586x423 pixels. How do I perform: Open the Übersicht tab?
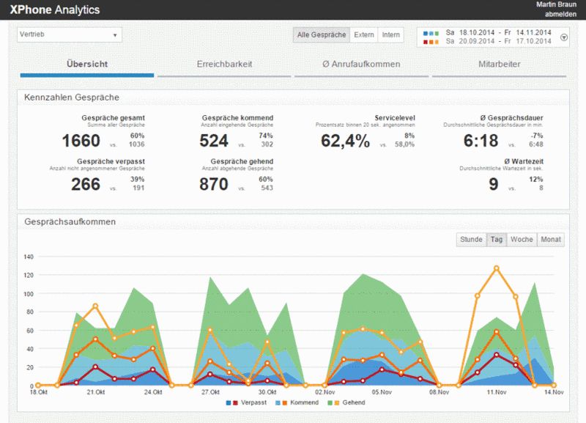coord(87,64)
